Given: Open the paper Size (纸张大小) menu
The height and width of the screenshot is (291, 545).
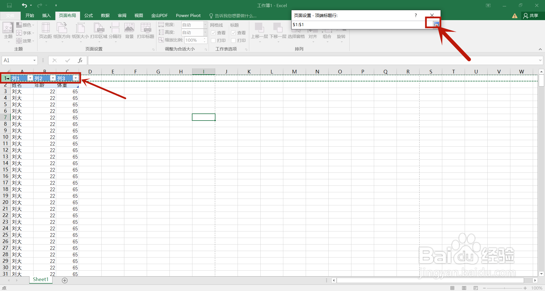Looking at the screenshot, I should pos(80,33).
